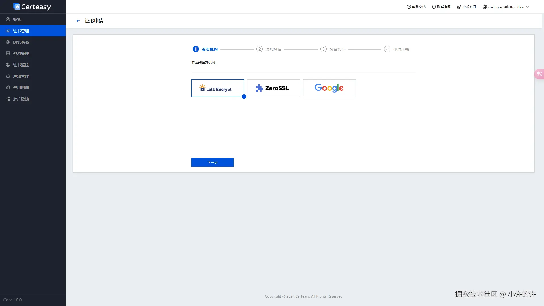The image size is (544, 306).
Task: Open 帮助文档 via the question mark icon
Action: 408,7
